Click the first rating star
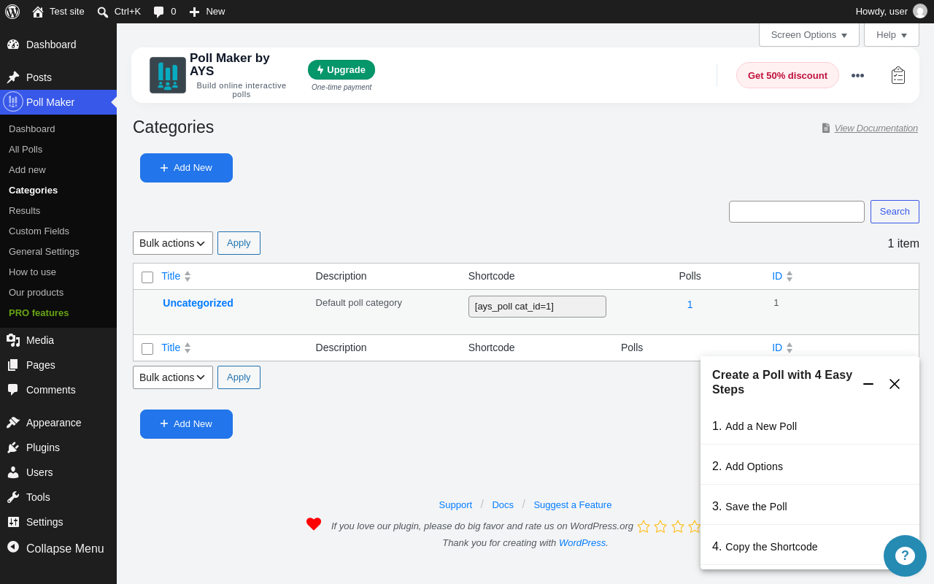The image size is (934, 584). (644, 526)
